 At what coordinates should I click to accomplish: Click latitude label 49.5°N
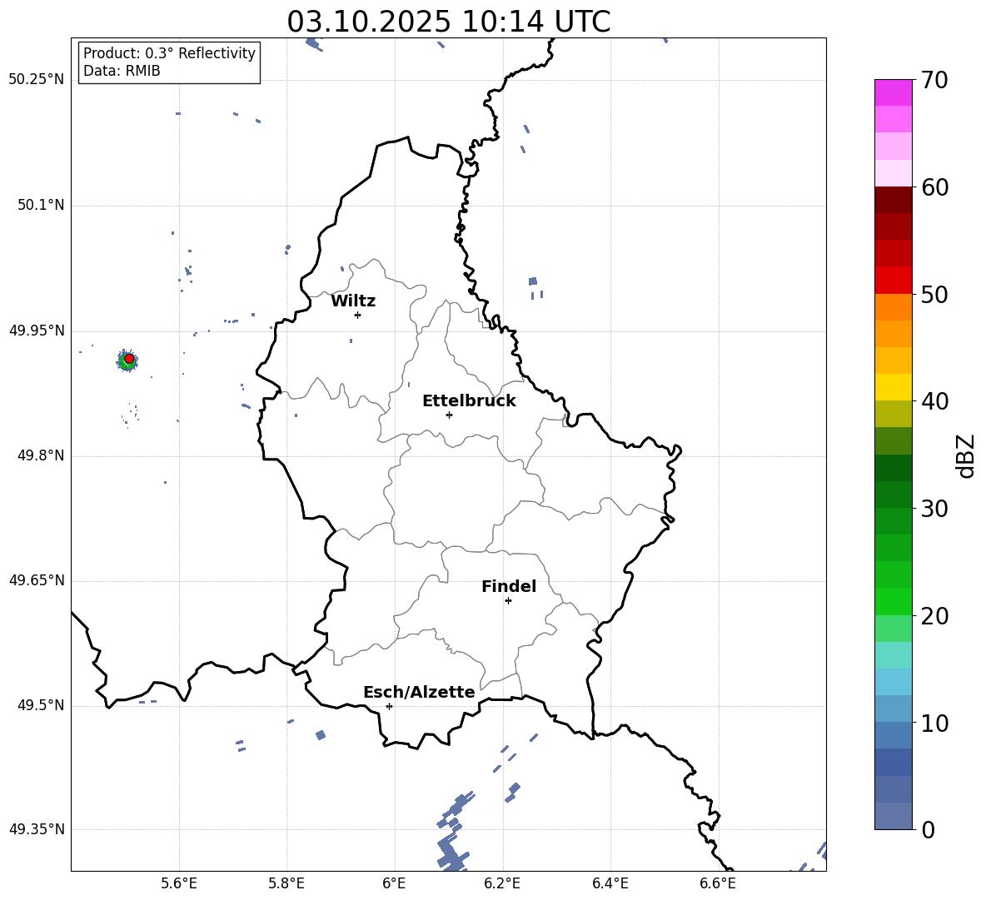point(41,706)
